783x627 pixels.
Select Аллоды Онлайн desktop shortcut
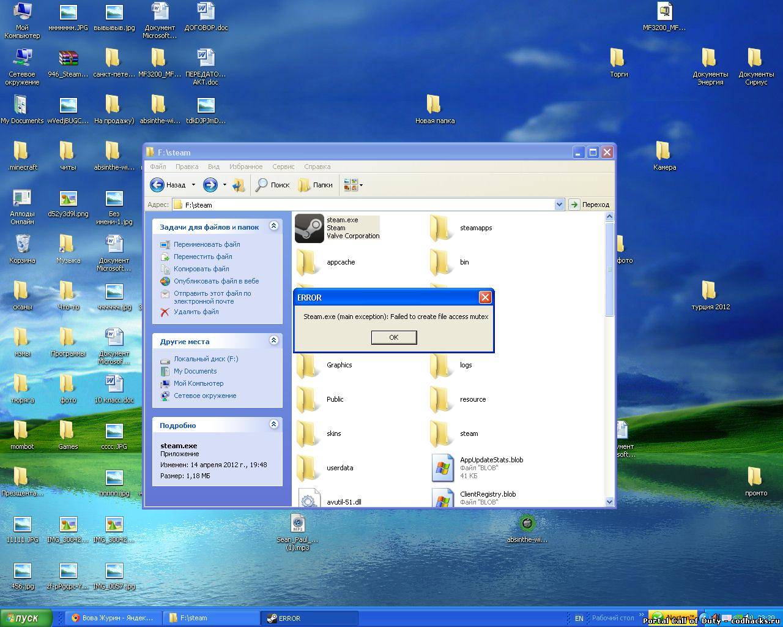pos(22,206)
